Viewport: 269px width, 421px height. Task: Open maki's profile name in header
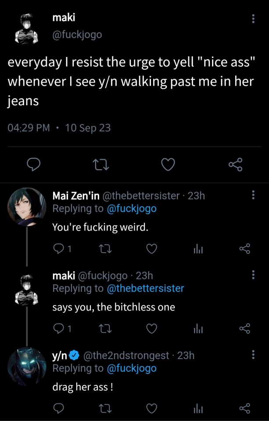64,17
